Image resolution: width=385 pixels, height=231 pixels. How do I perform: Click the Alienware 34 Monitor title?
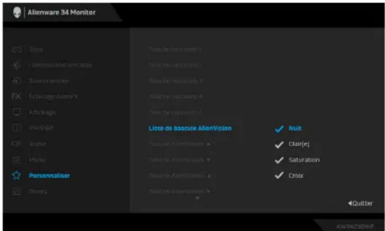point(61,12)
